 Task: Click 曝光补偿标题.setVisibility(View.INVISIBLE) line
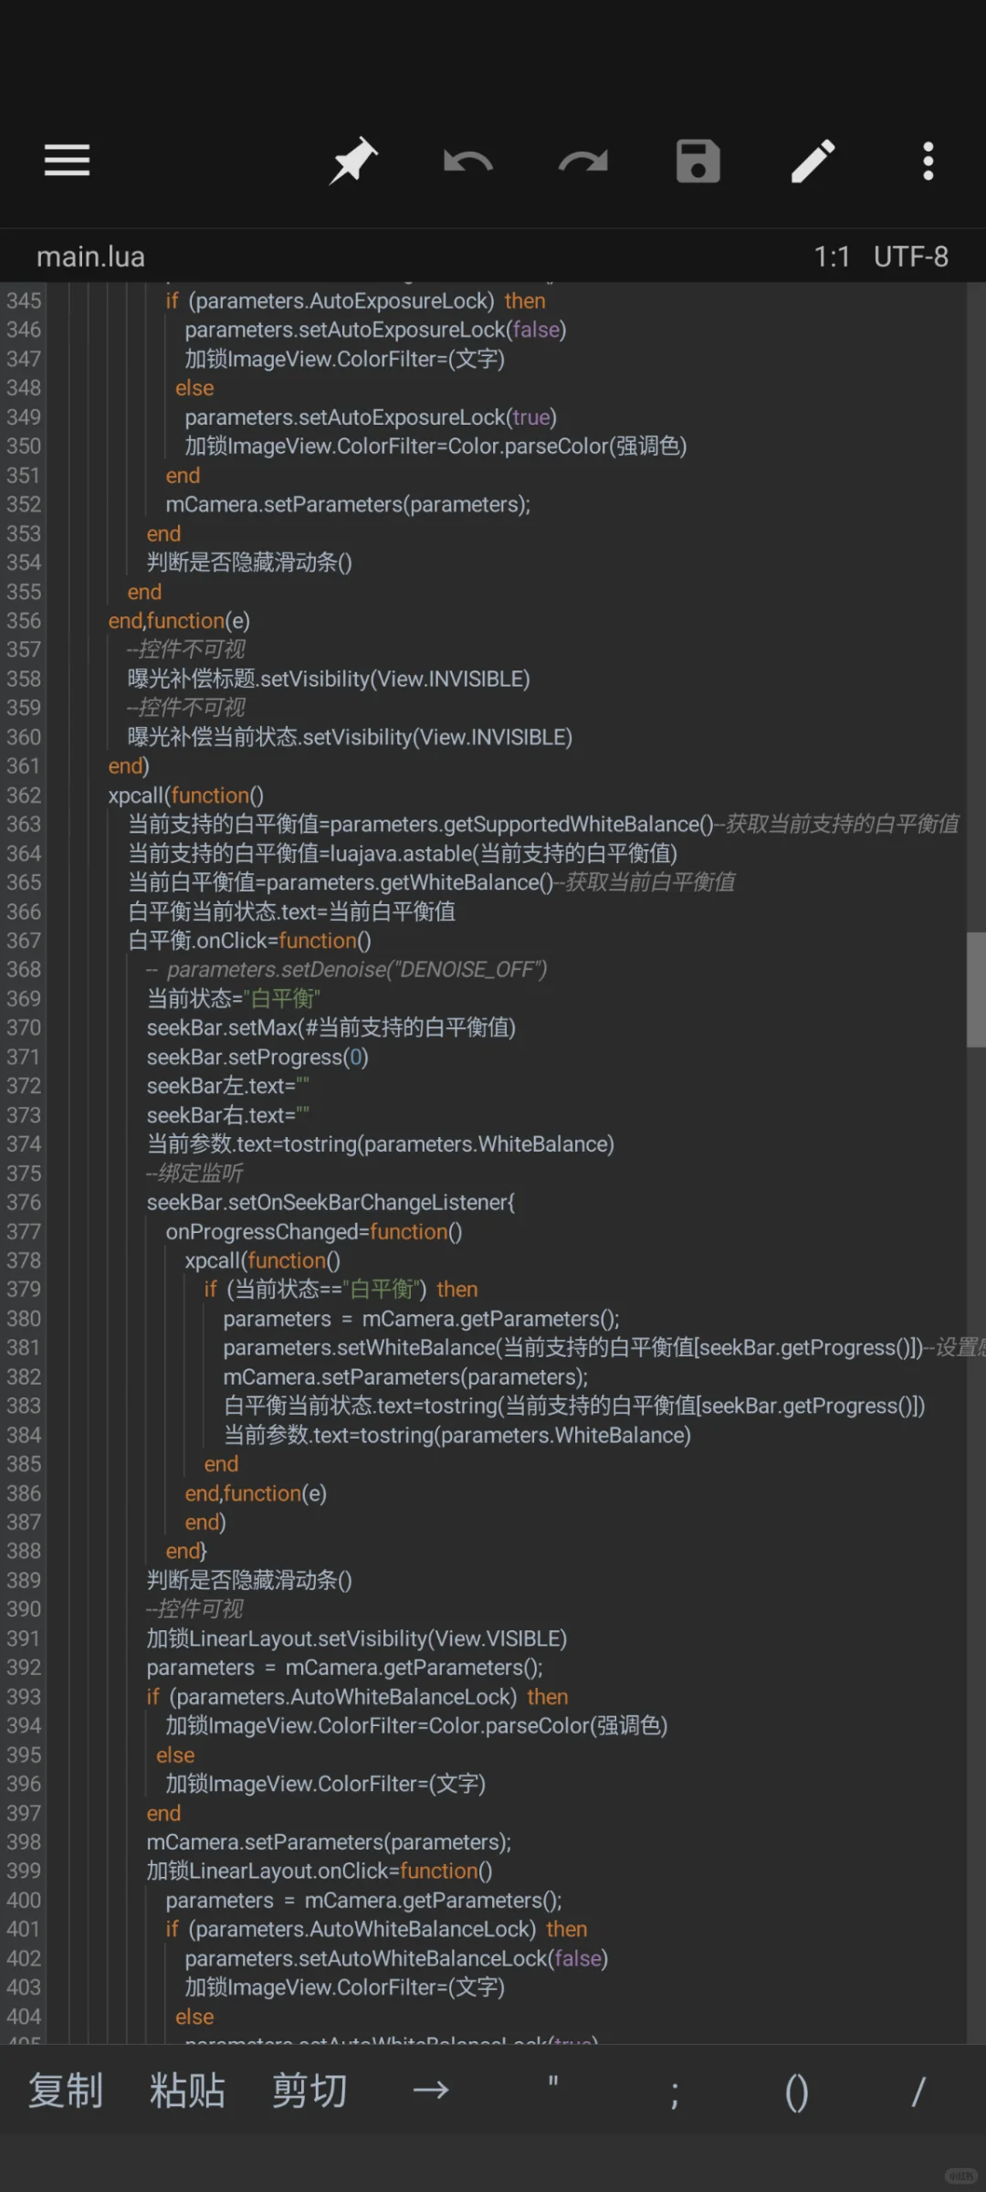coord(329,679)
